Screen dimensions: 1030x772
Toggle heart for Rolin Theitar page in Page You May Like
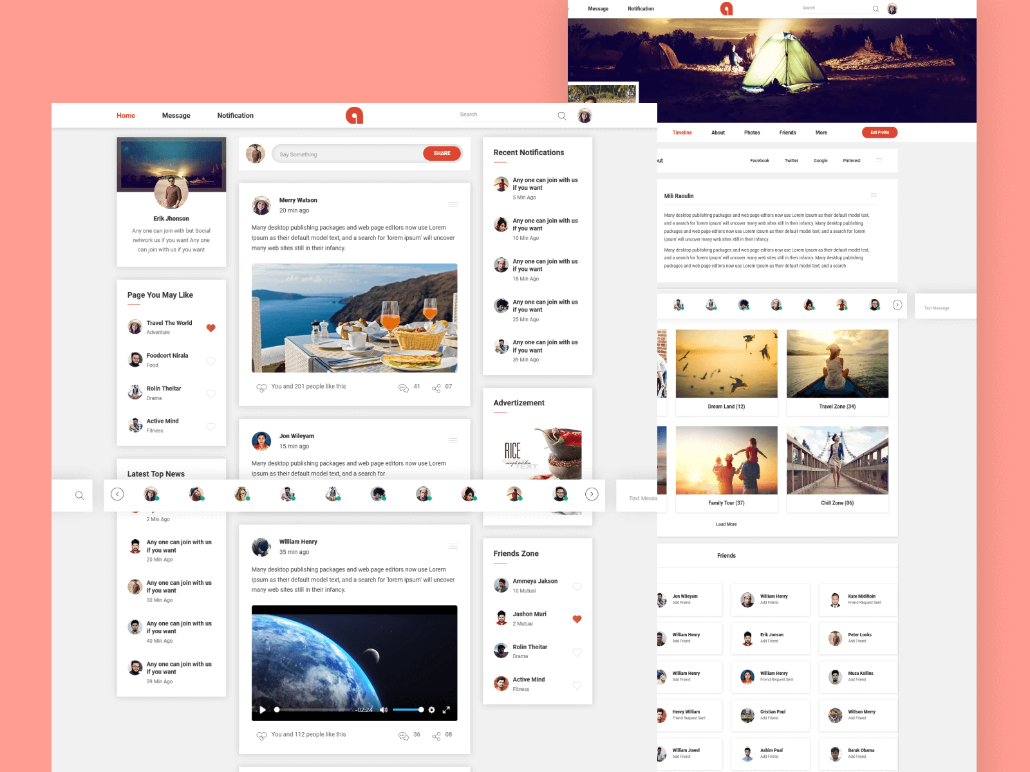coord(211,394)
